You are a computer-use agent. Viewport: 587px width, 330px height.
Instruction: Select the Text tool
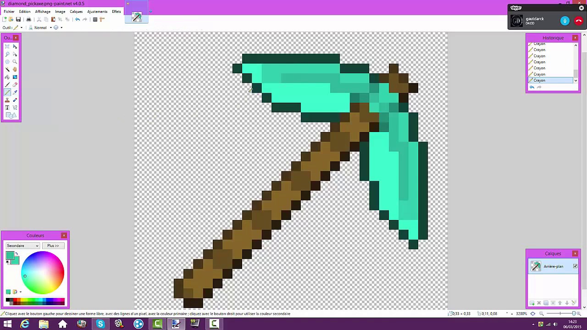click(x=7, y=107)
